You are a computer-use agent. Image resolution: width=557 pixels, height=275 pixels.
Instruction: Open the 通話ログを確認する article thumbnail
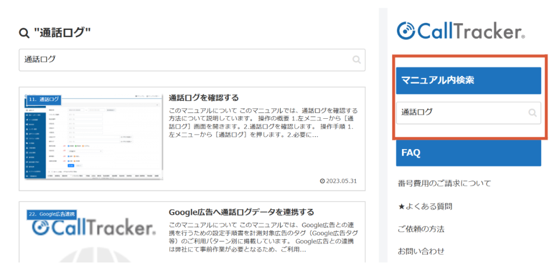(x=95, y=138)
